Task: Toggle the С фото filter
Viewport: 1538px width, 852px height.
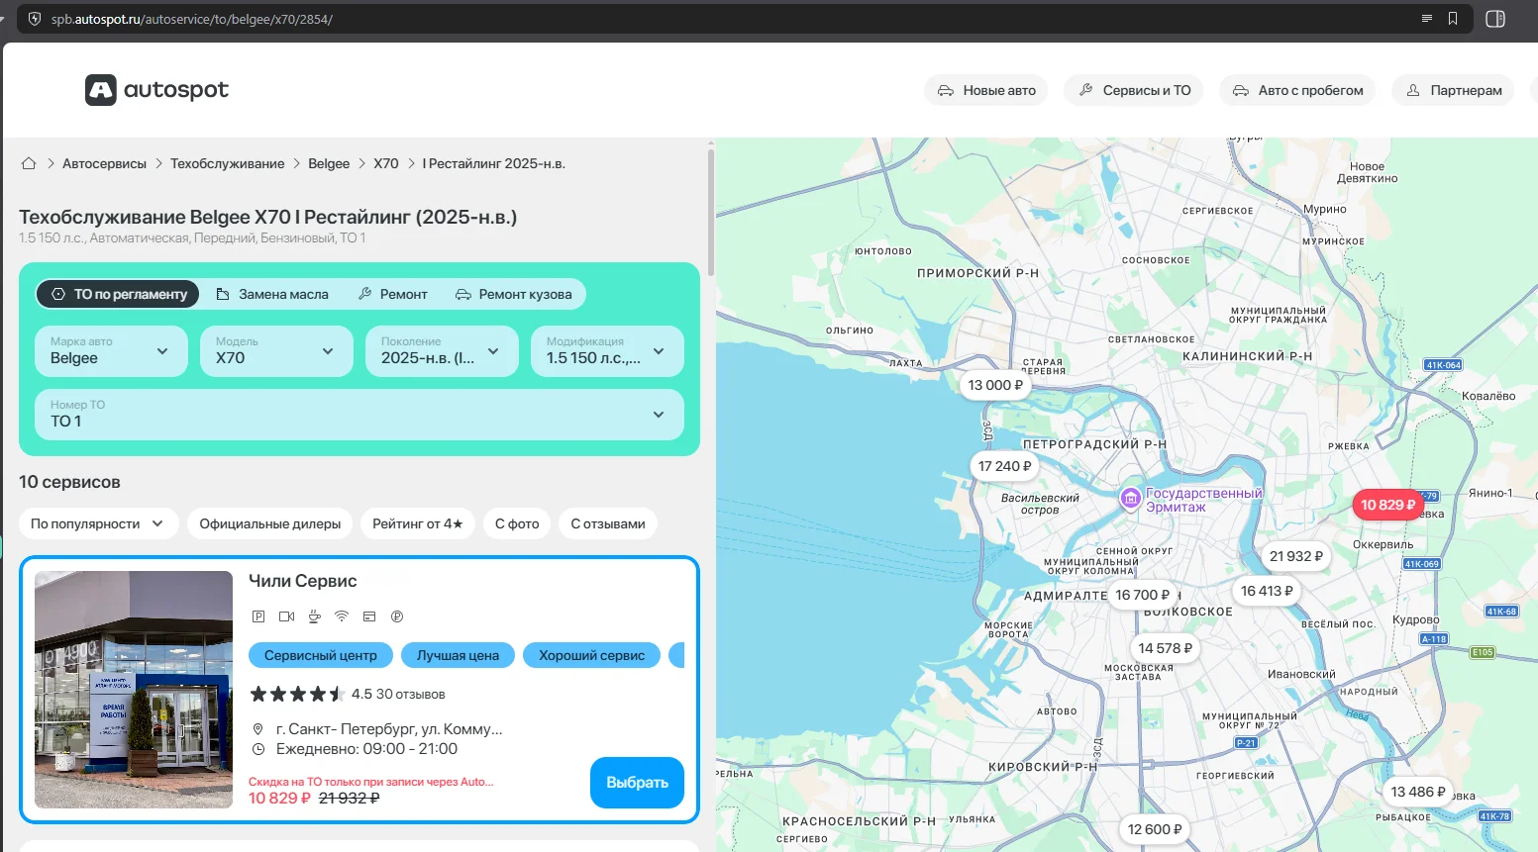Action: coord(517,523)
